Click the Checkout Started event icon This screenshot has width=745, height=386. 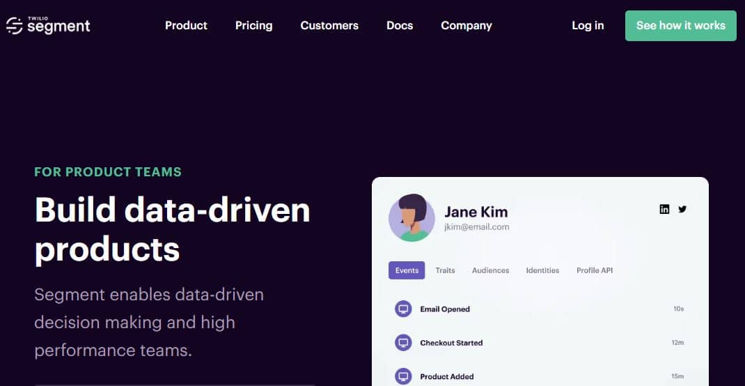tap(403, 343)
